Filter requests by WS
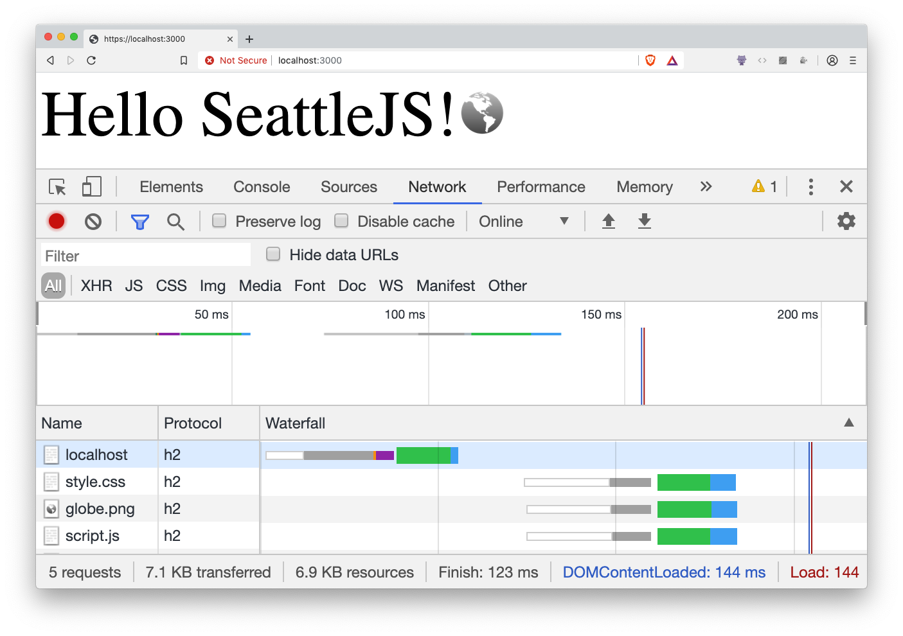This screenshot has width=903, height=636. coord(391,286)
